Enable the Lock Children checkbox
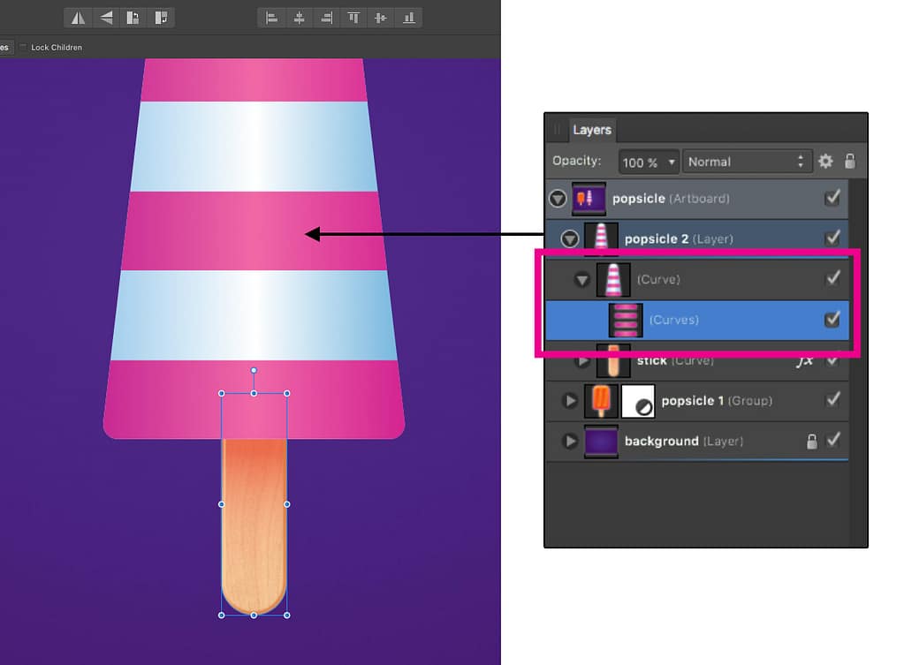 (x=23, y=48)
